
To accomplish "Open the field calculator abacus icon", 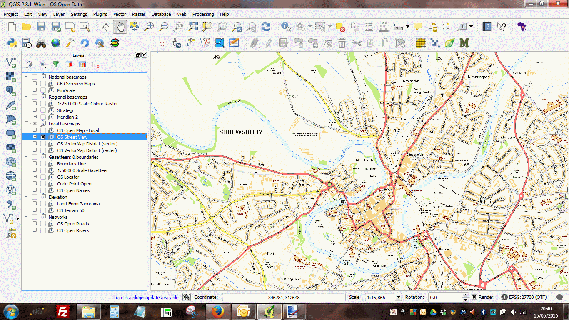I will pyautogui.click(x=384, y=27).
